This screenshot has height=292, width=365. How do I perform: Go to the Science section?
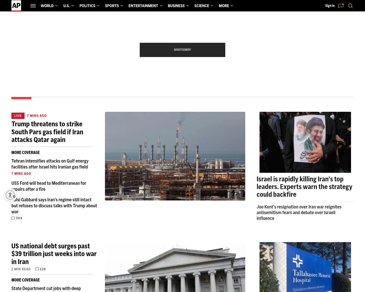[x=202, y=6]
